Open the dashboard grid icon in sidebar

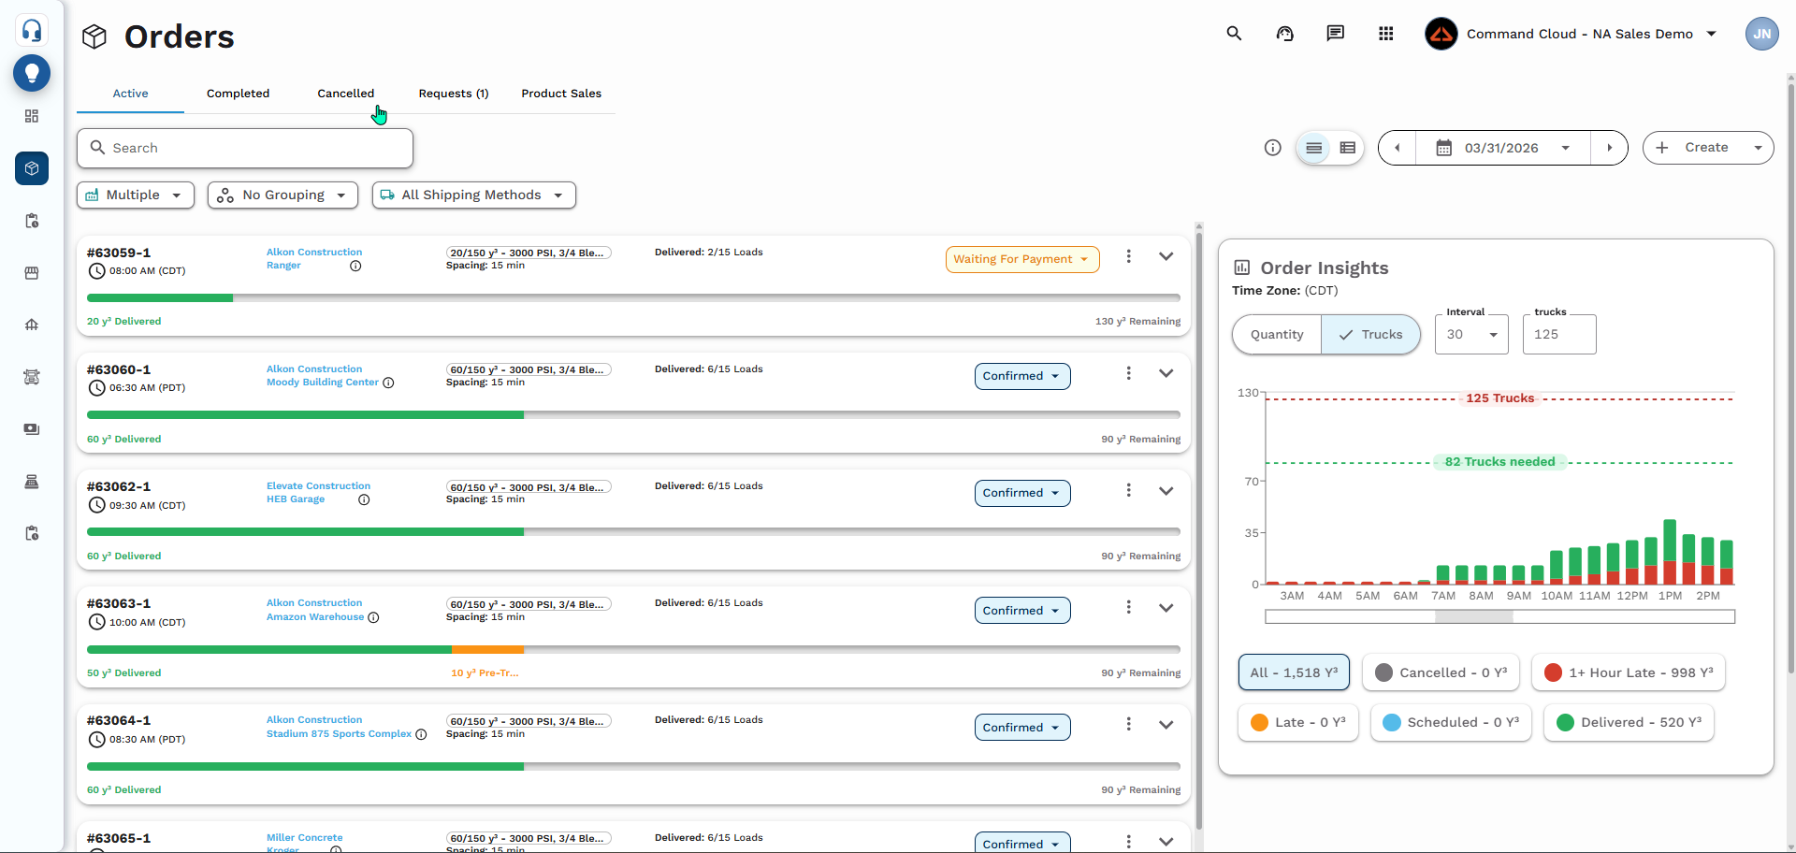point(32,116)
